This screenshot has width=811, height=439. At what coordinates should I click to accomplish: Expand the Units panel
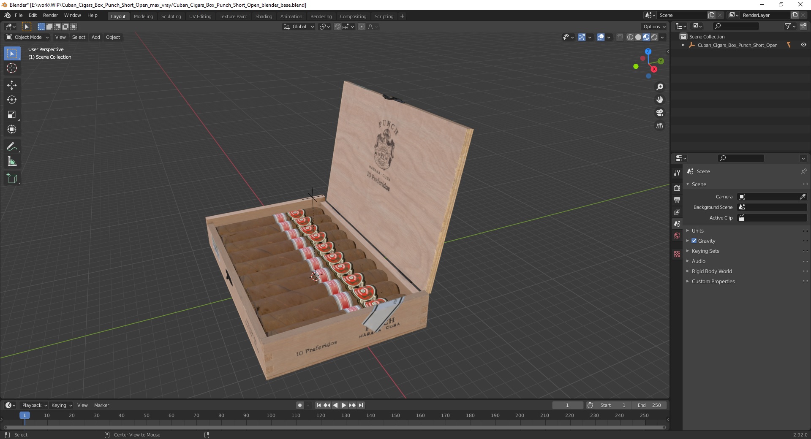pos(697,231)
